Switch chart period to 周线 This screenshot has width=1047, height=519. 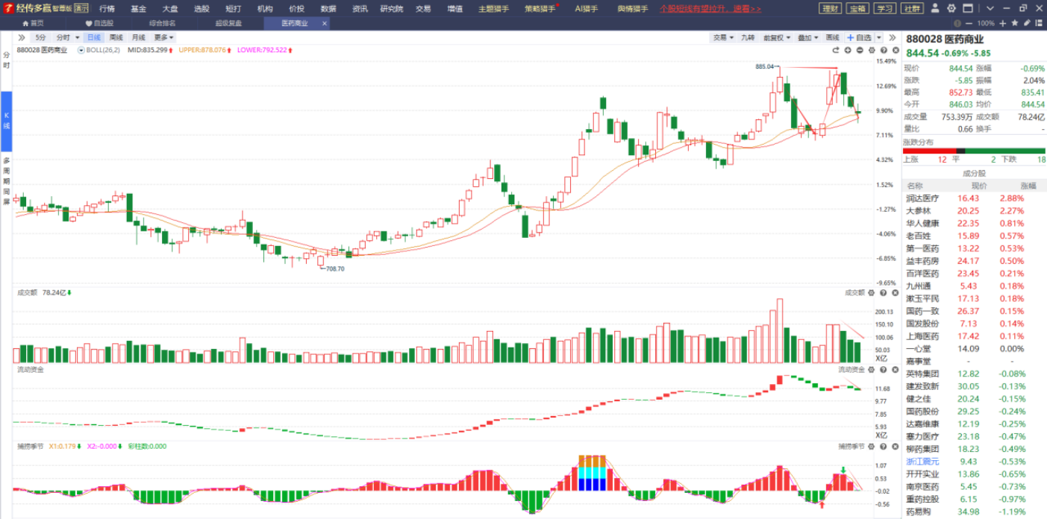116,37
